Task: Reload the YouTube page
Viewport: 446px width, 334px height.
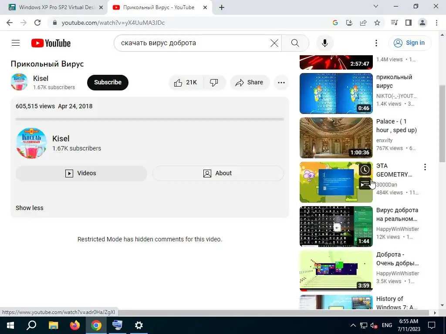Action: pos(37,23)
